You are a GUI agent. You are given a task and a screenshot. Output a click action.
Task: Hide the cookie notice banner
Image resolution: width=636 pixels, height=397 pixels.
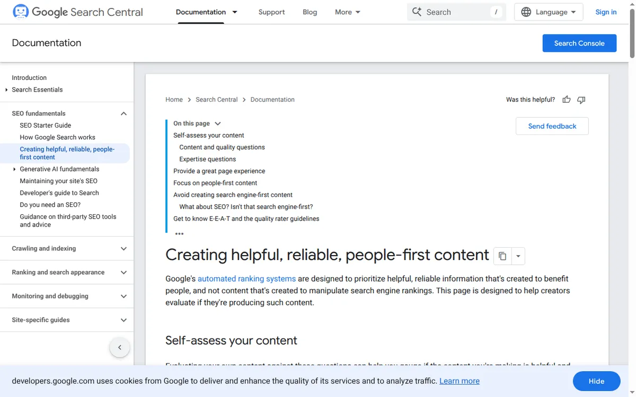pos(596,381)
